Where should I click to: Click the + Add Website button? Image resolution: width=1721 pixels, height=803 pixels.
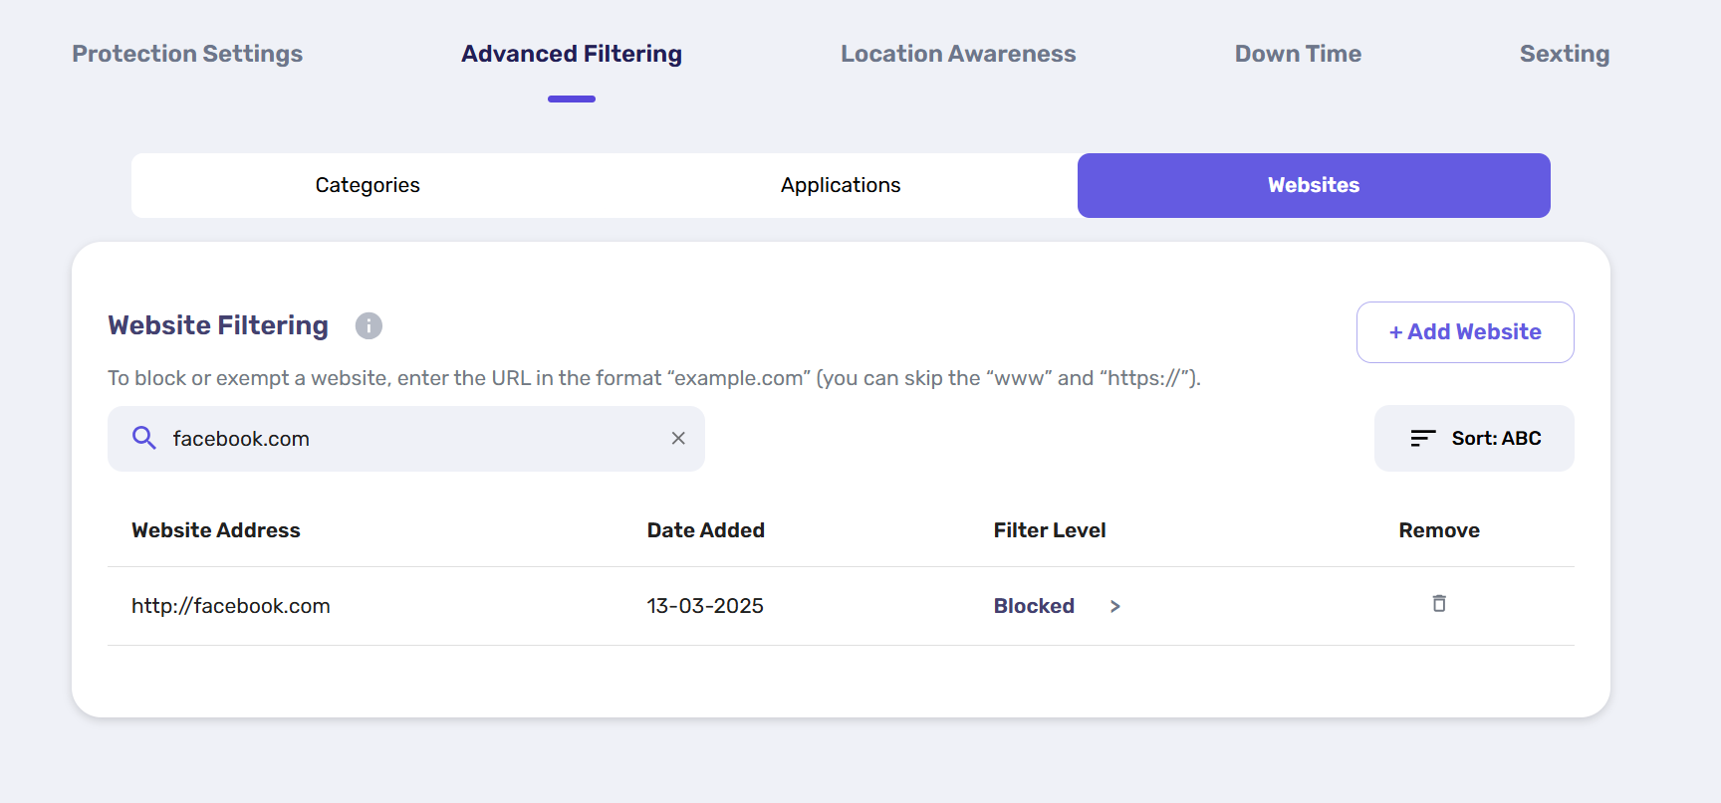(x=1465, y=332)
